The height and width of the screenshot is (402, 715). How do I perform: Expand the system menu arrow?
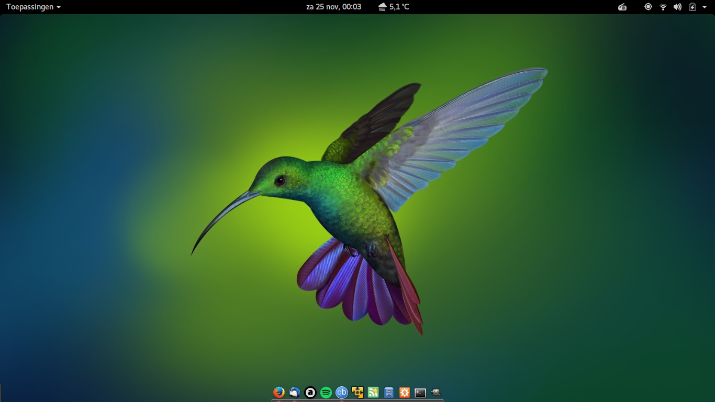click(x=705, y=7)
